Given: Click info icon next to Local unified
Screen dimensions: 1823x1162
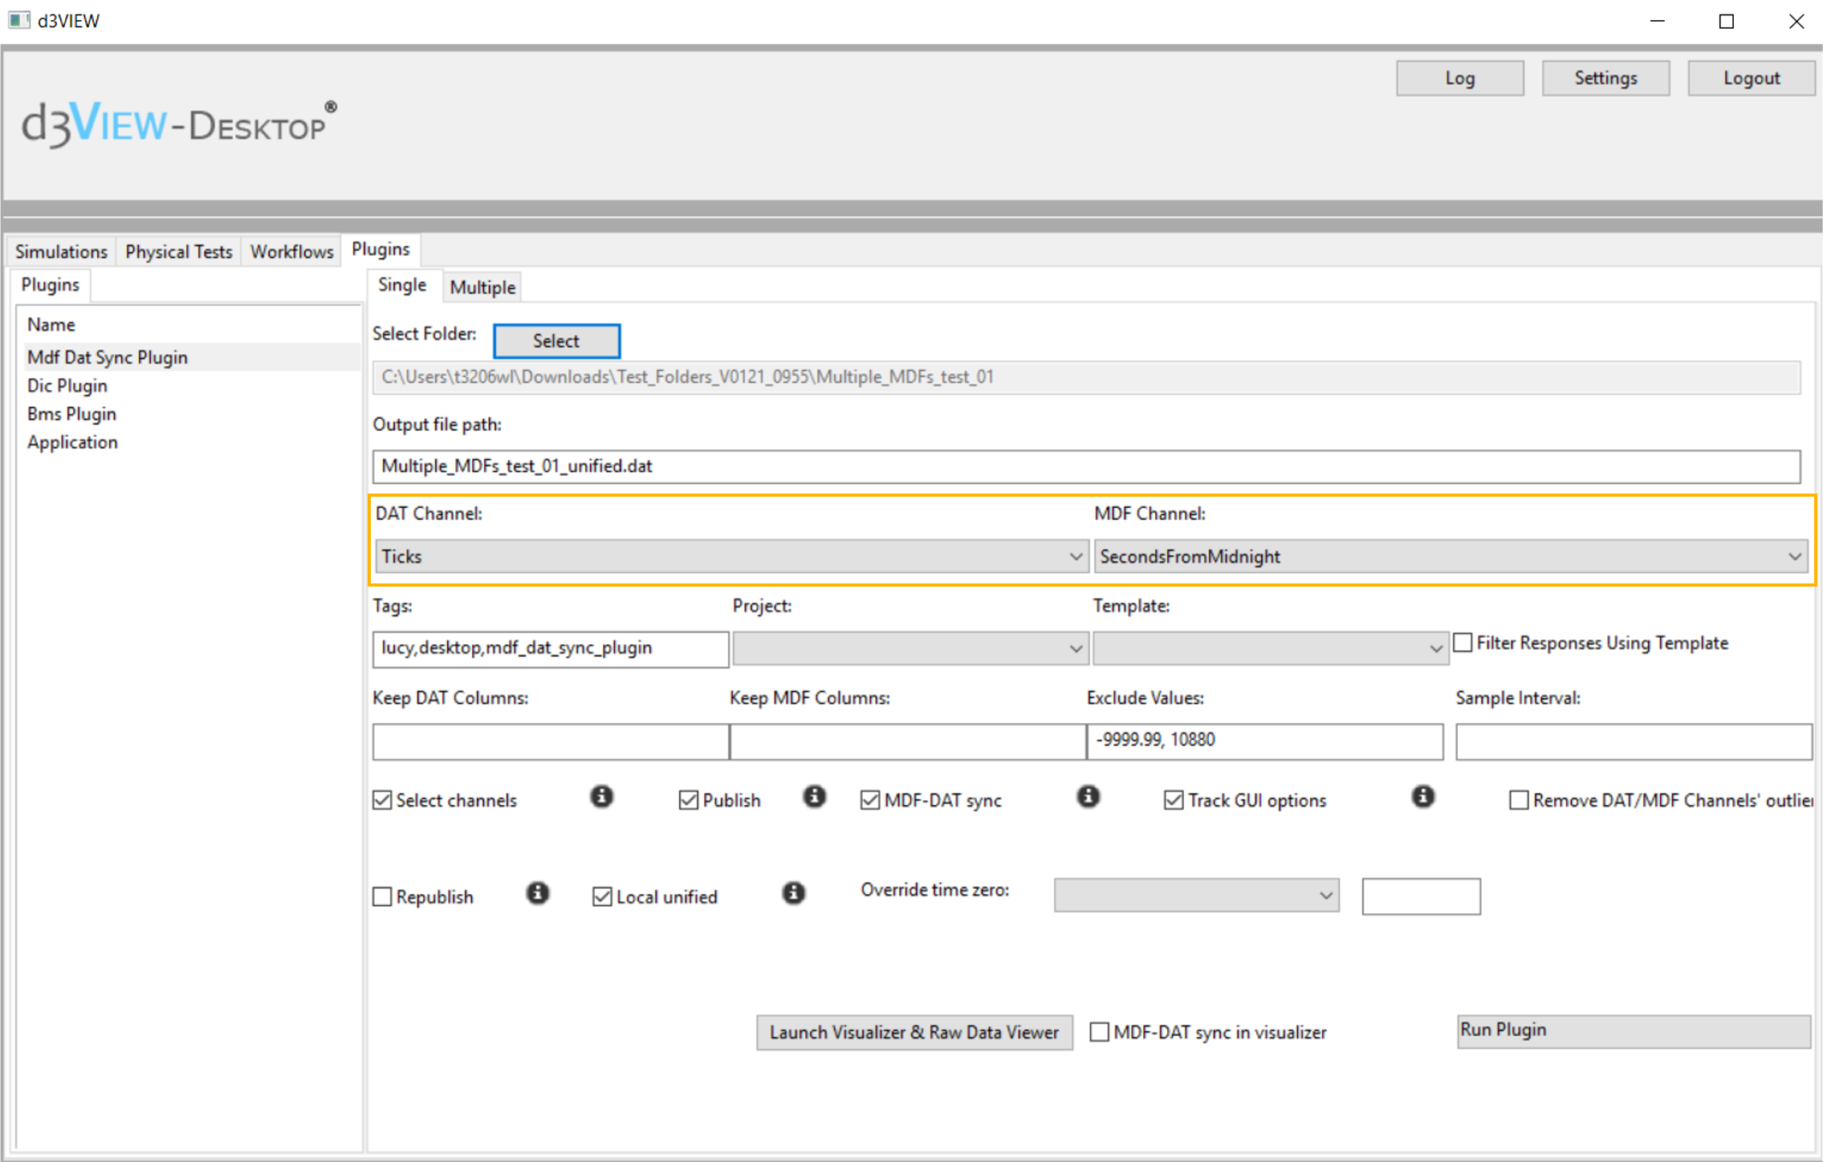Looking at the screenshot, I should (x=793, y=893).
